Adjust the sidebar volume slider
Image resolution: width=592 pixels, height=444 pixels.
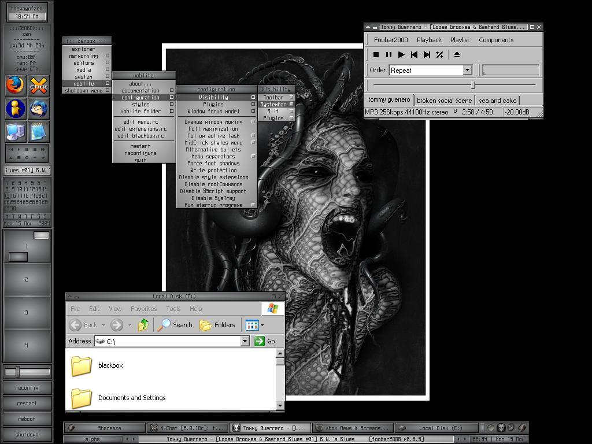[x=18, y=372]
